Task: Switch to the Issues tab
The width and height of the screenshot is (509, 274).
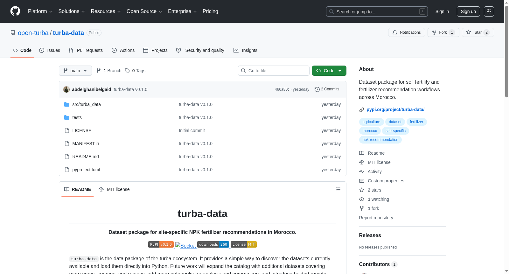Action: click(50, 50)
